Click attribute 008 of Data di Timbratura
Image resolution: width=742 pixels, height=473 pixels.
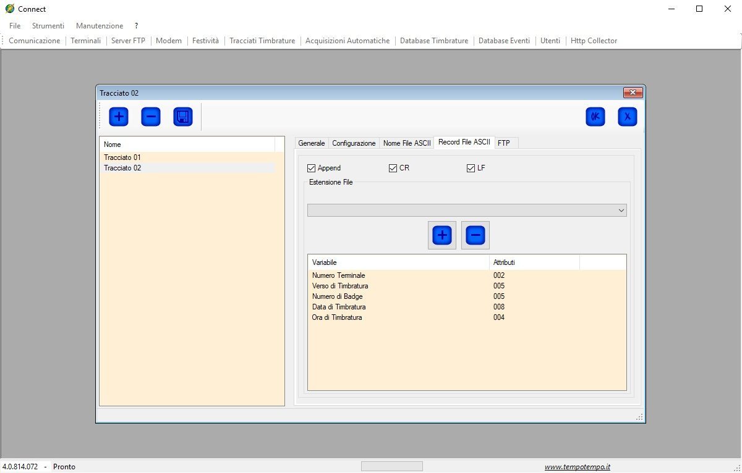point(499,307)
